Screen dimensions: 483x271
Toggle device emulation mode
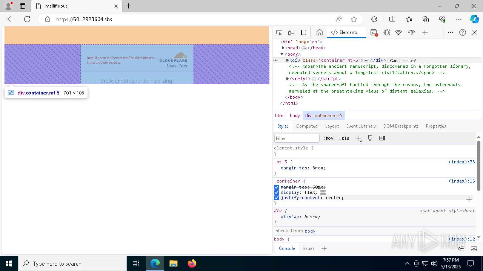tap(291, 32)
